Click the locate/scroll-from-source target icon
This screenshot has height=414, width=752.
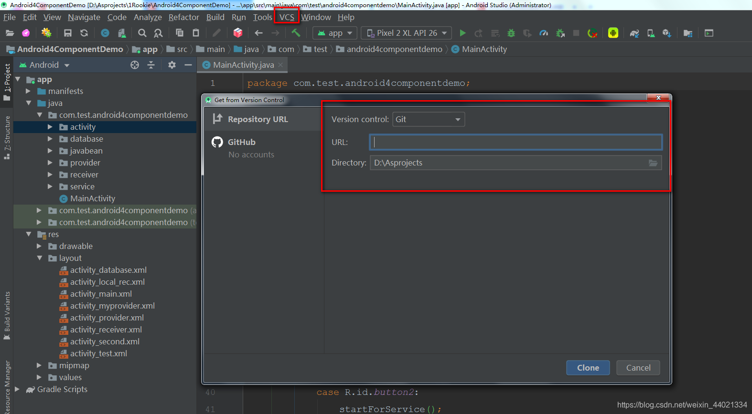135,65
